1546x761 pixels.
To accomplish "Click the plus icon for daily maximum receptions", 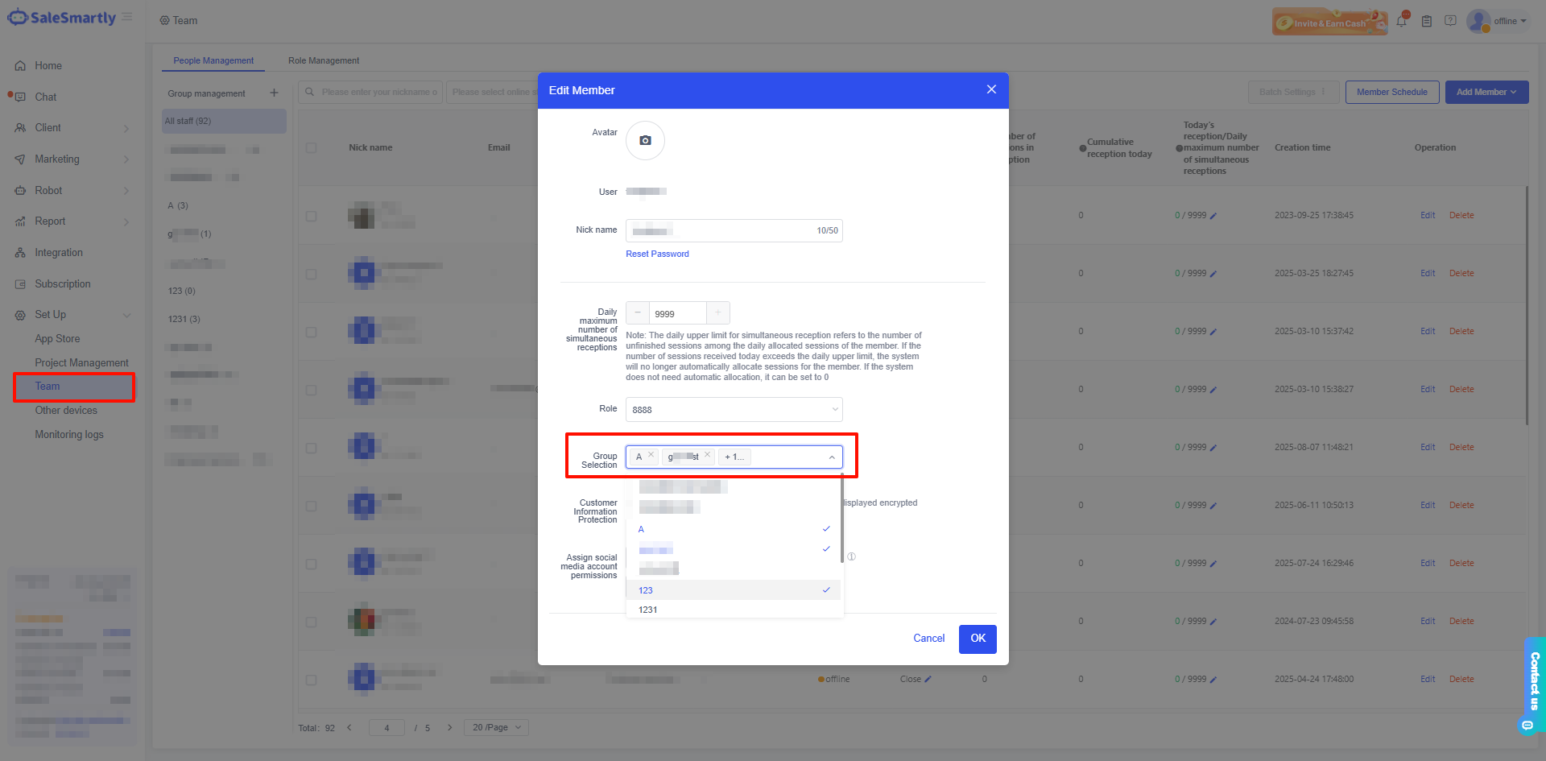I will (717, 313).
